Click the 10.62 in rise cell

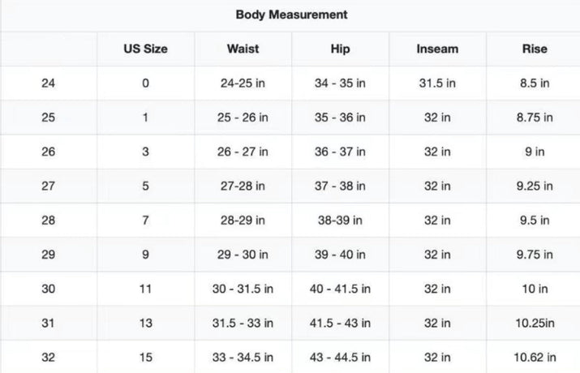pyautogui.click(x=535, y=358)
